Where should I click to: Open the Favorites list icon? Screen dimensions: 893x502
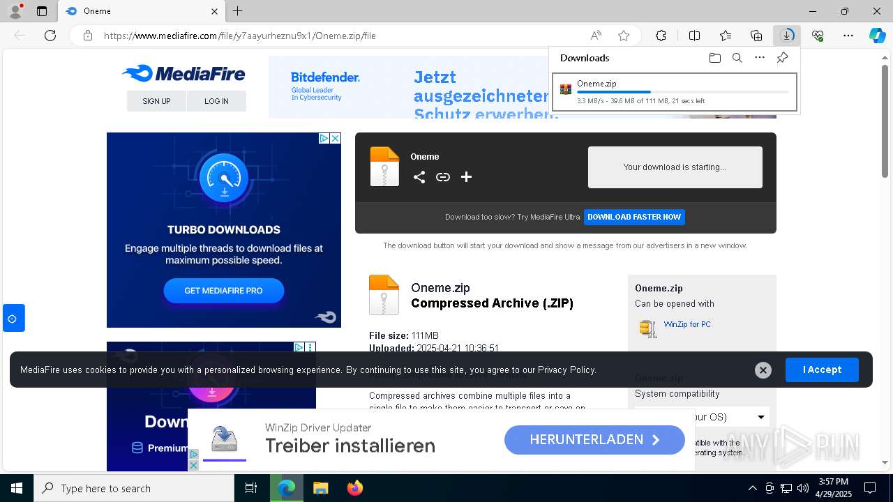[726, 36]
